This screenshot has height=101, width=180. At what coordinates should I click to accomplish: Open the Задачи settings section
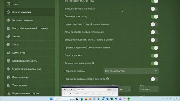[x=30, y=36]
